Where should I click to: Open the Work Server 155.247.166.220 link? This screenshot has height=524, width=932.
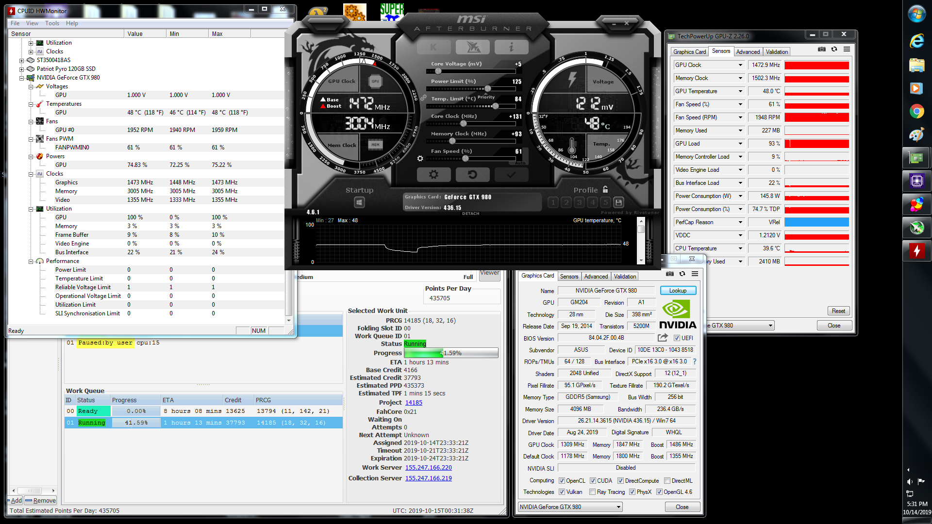tap(428, 468)
